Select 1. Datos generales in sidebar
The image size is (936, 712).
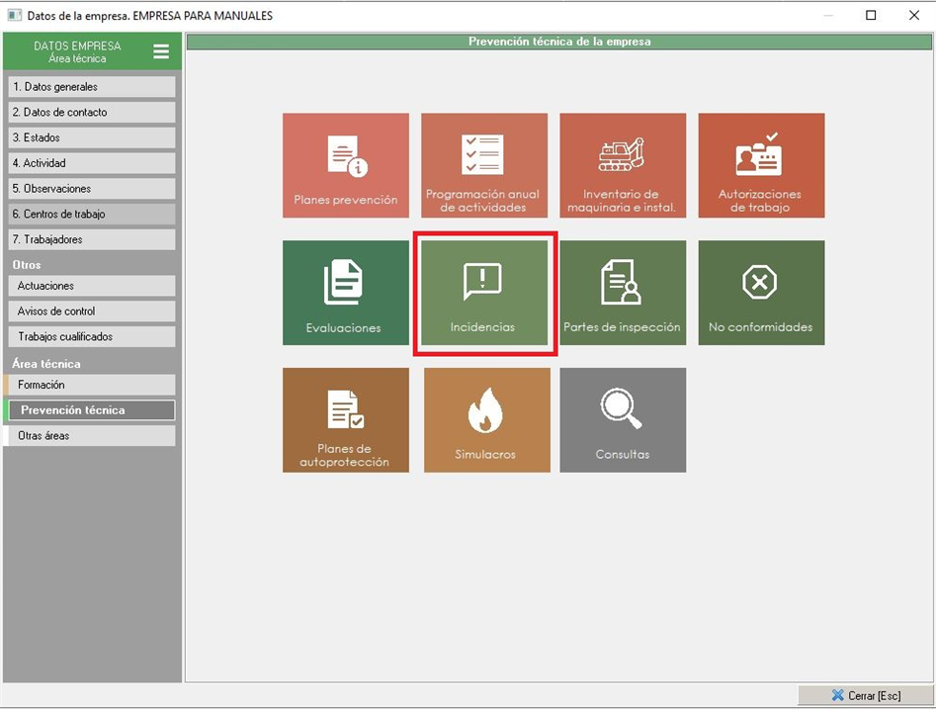[x=92, y=87]
